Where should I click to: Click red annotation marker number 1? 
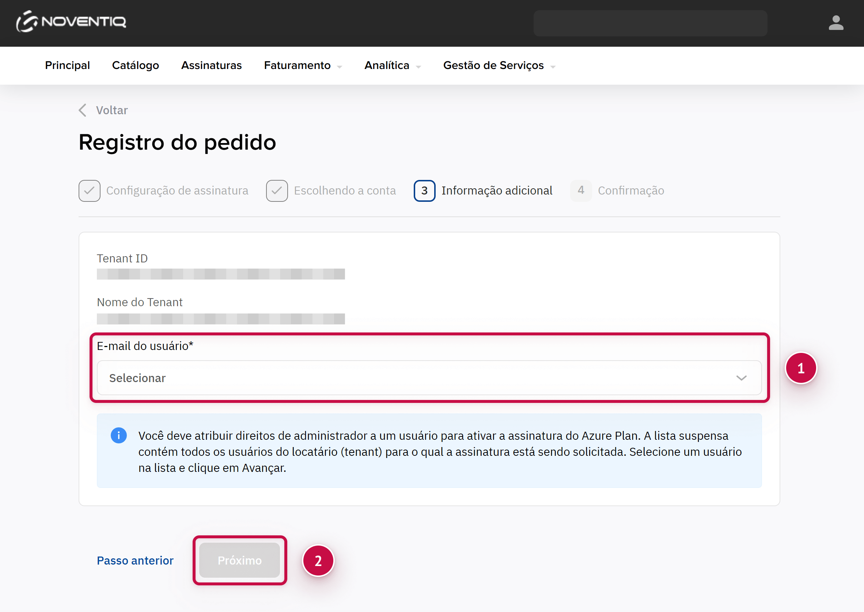pos(800,368)
